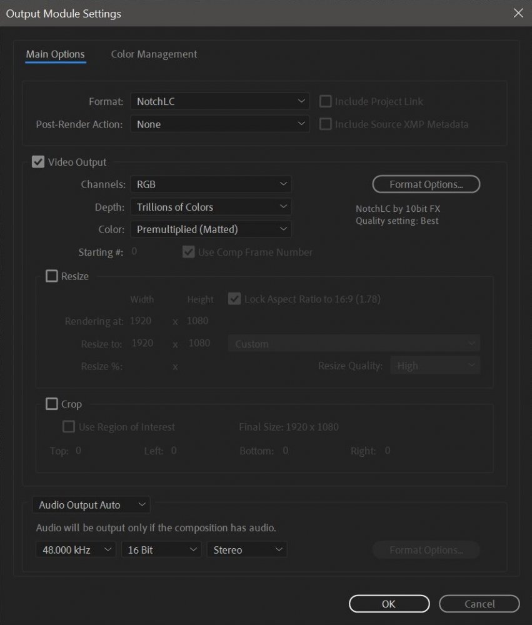Close the Output Module Settings dialog
532x625 pixels.
(518, 12)
